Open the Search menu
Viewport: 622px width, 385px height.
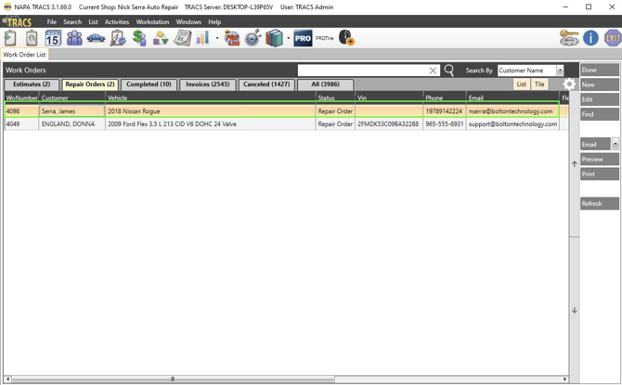(72, 22)
